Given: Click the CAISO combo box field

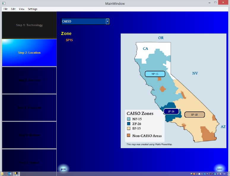Looking at the screenshot, I should point(83,21).
